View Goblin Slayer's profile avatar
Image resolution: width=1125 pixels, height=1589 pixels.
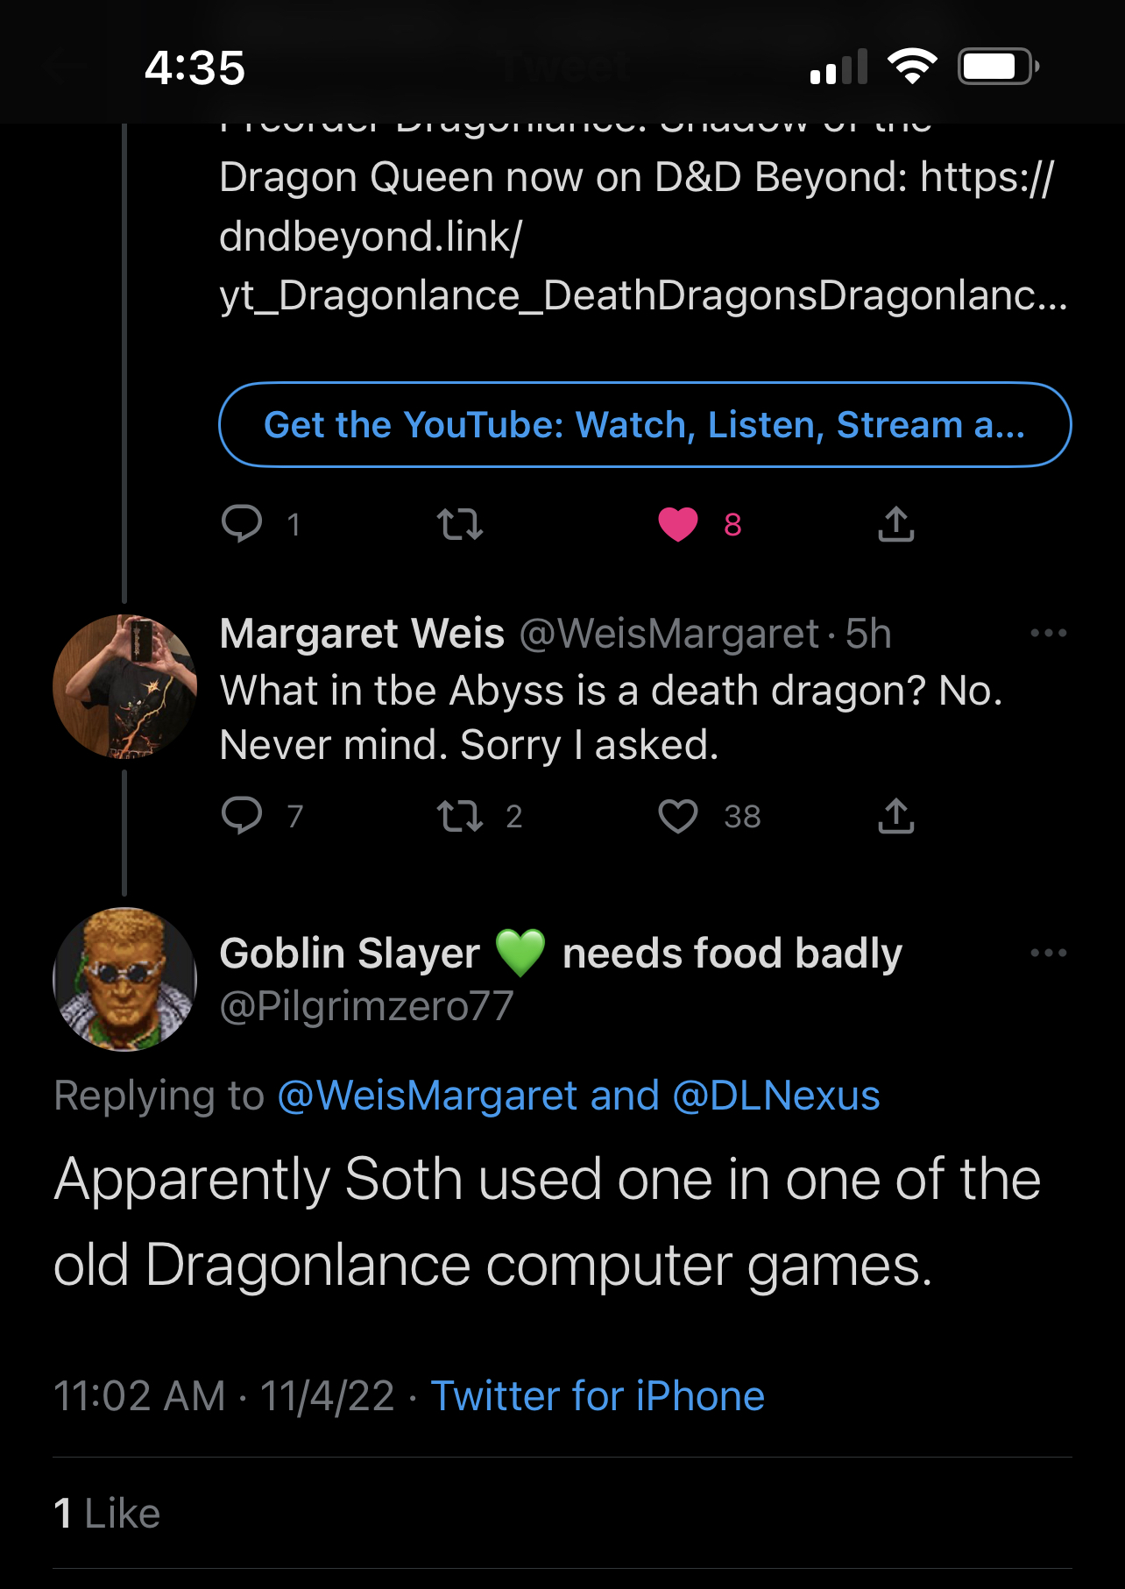124,979
